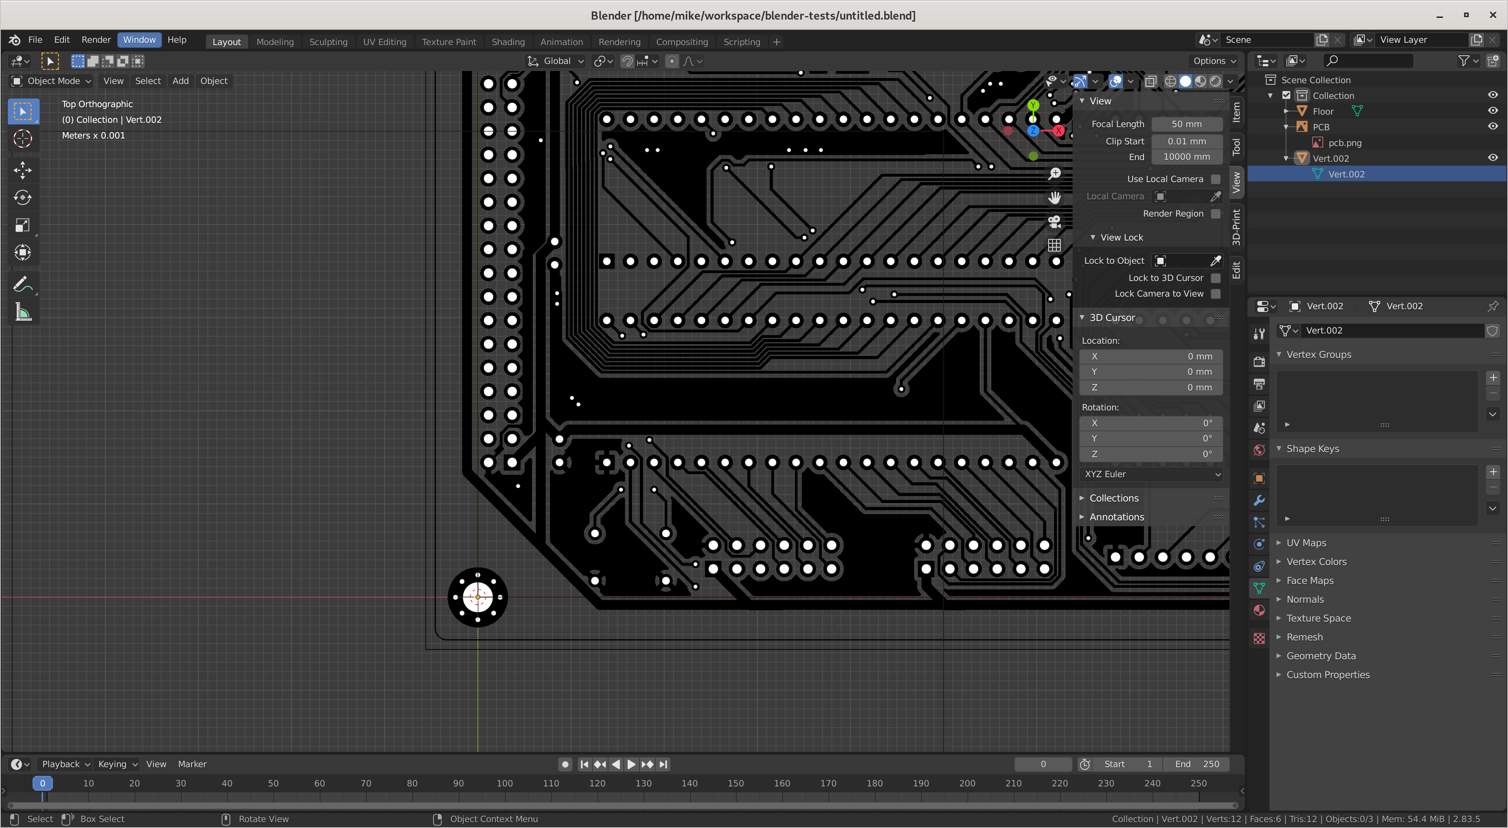Activate the Annotate pencil tool

pos(22,285)
